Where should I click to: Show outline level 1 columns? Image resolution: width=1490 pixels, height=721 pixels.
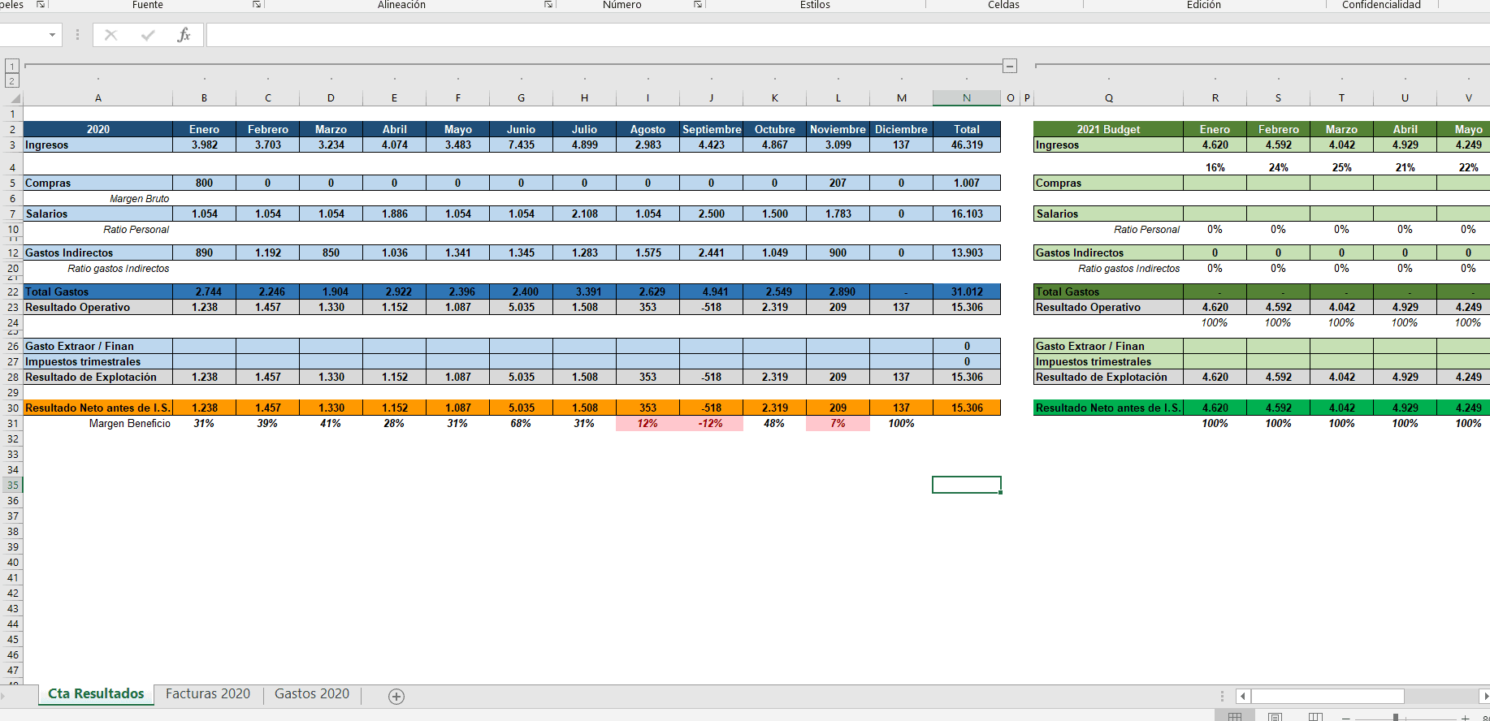pos(12,66)
